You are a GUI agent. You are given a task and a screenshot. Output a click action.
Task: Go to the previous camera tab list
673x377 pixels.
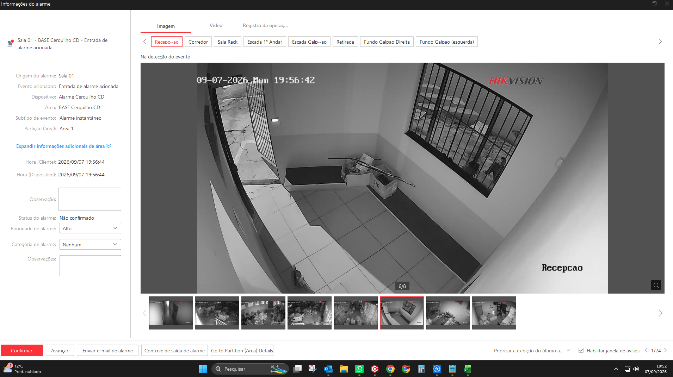point(144,42)
